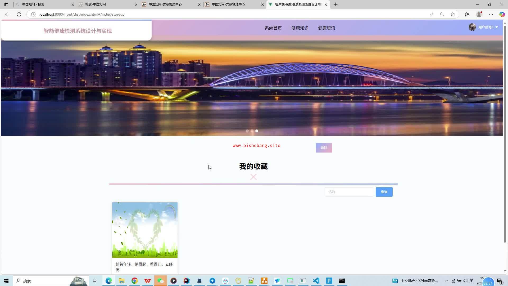Expand hidden system tray icons chevron
Image resolution: width=508 pixels, height=286 pixels.
click(x=446, y=281)
